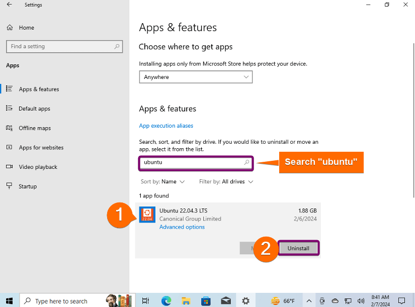Viewport: 415px width, 307px height.
Task: Open the Windows Start menu
Action: click(x=9, y=300)
